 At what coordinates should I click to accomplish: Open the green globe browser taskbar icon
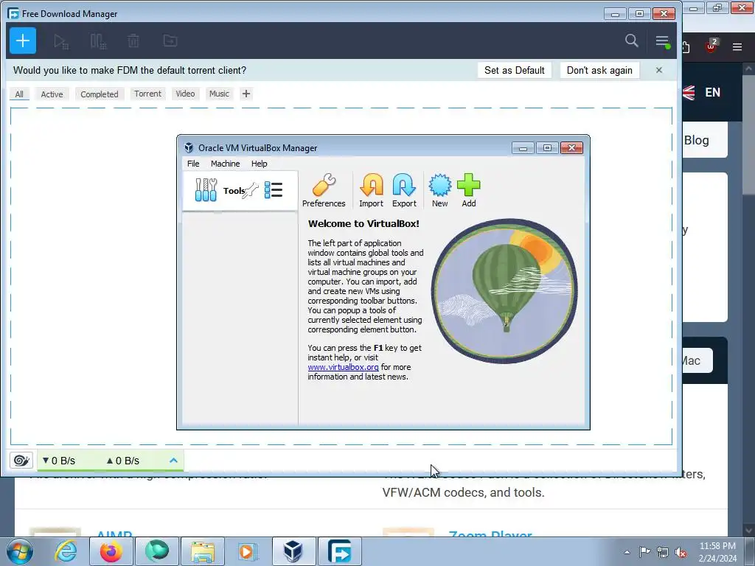pos(157,551)
